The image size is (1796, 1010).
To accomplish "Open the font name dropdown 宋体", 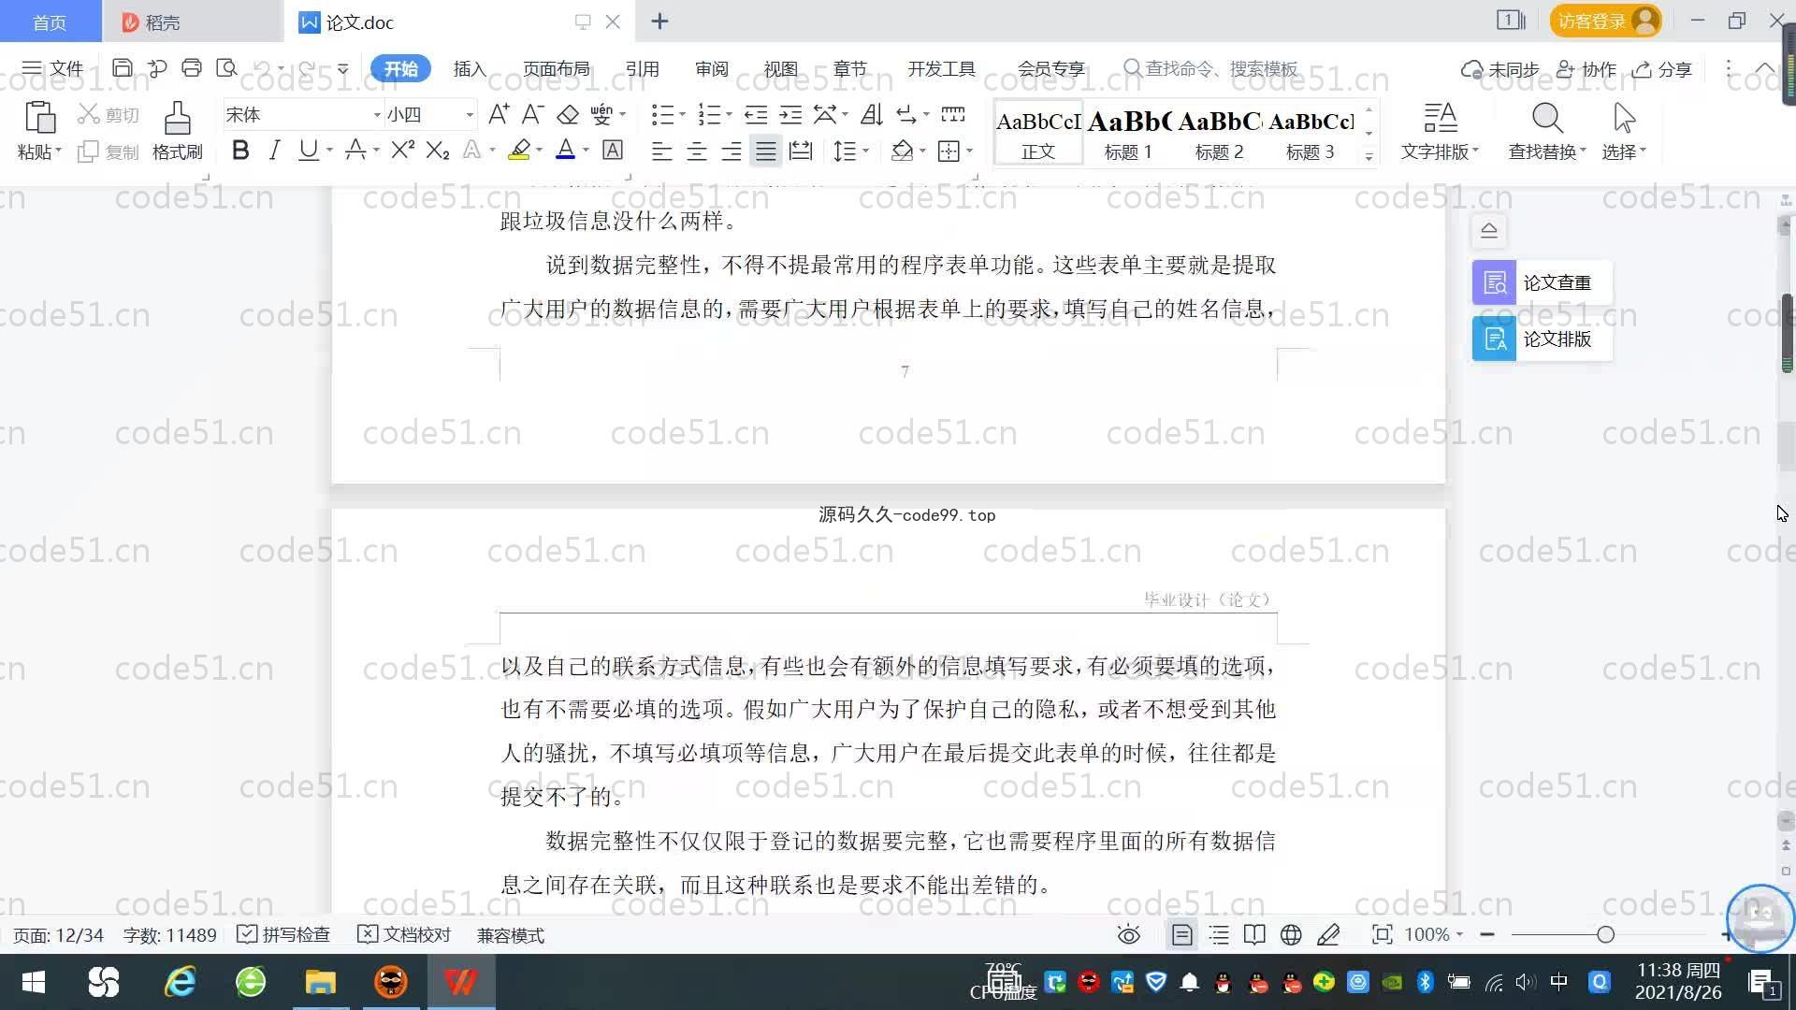I will [376, 115].
